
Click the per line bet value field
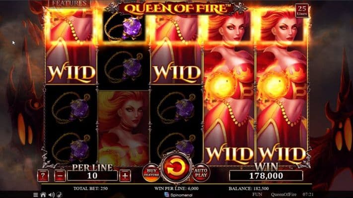pyautogui.click(x=92, y=176)
